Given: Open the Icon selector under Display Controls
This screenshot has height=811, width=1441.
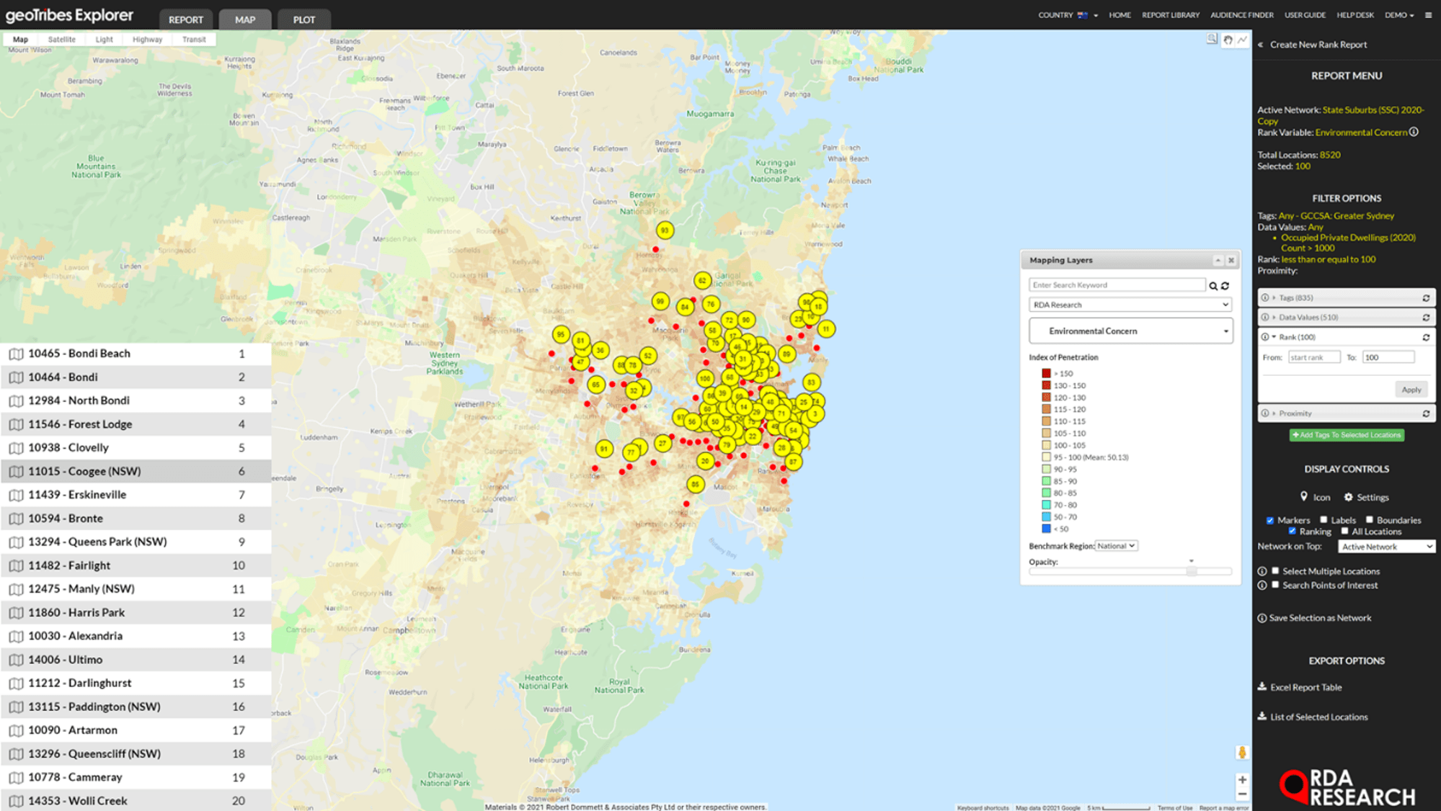Looking at the screenshot, I should [1316, 497].
